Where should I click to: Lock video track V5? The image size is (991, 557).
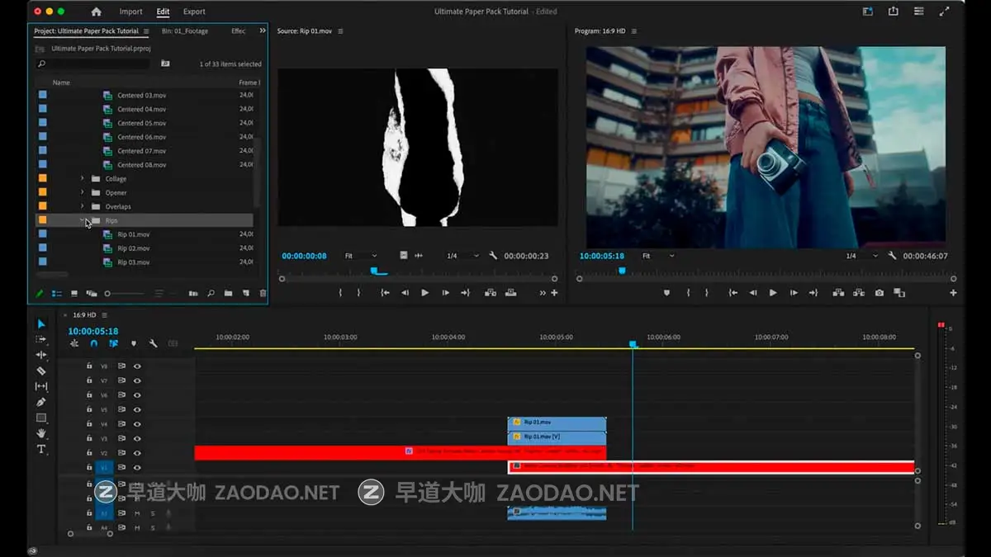(x=89, y=408)
